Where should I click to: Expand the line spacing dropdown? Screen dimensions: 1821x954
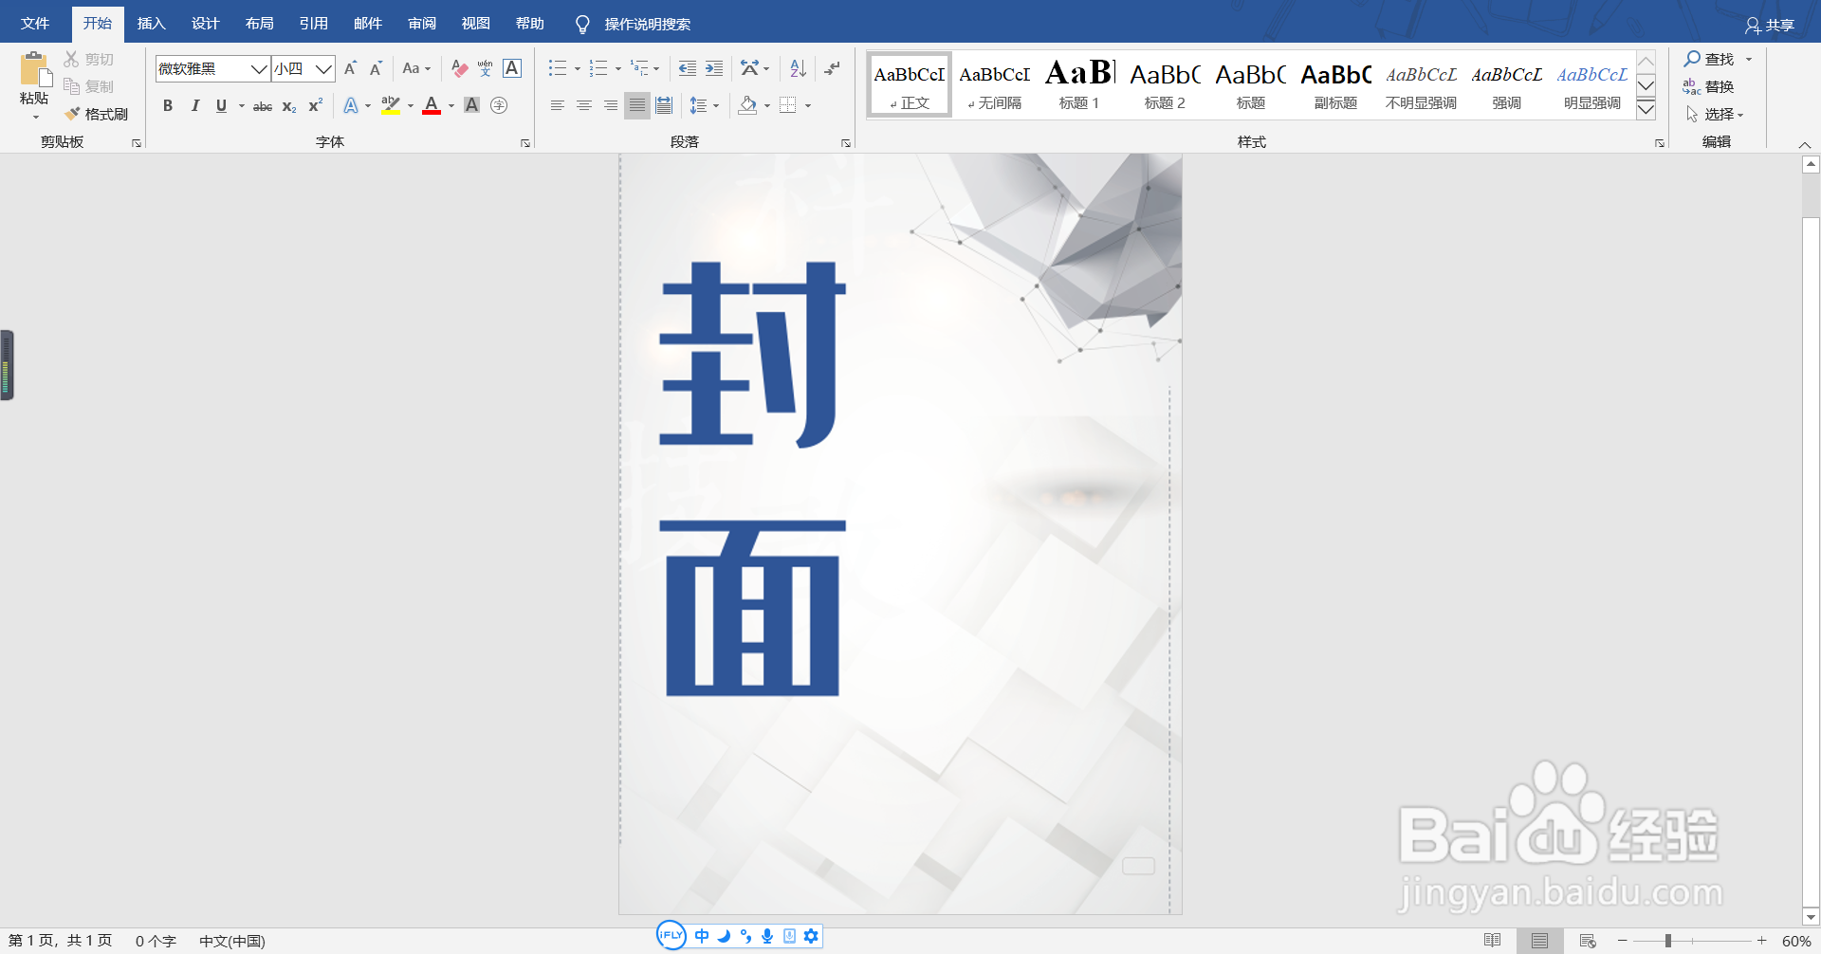pos(716,105)
